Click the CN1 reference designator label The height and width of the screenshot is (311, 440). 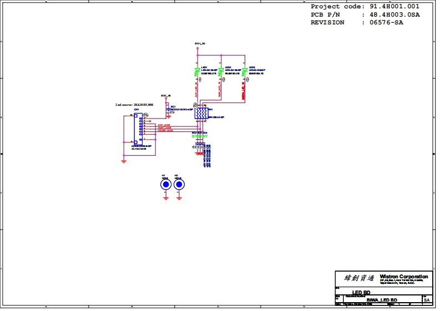click(136, 110)
